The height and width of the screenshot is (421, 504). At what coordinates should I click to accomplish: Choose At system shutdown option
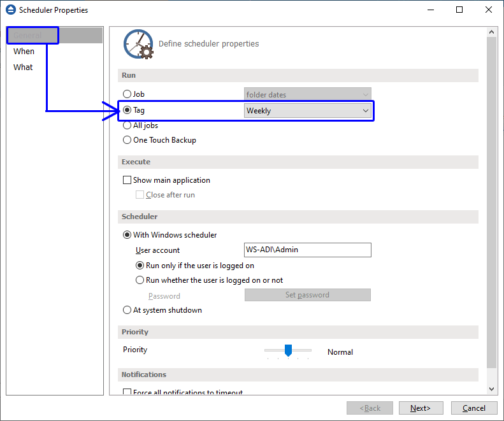127,310
